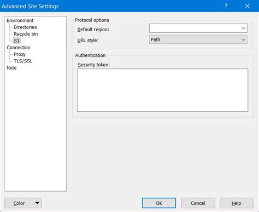Confirm settings with the OK button

pos(159,203)
